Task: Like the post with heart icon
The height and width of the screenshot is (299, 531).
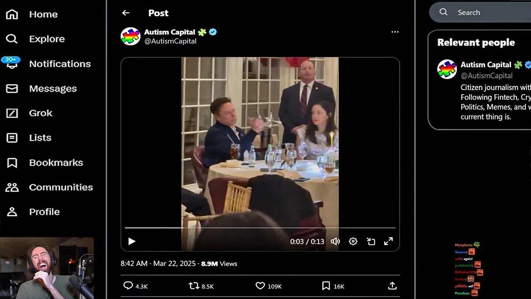Action: (x=260, y=286)
